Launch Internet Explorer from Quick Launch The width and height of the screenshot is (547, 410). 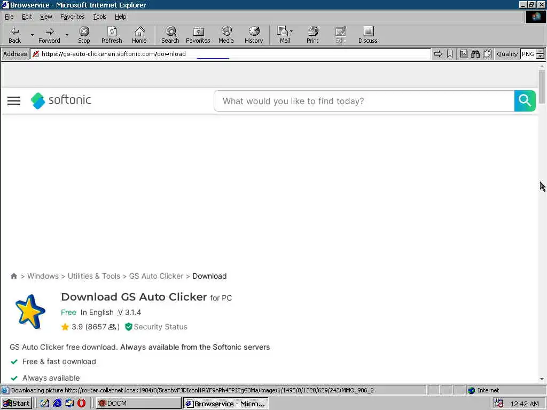tap(57, 404)
